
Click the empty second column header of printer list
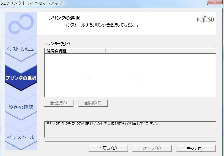point(161,51)
